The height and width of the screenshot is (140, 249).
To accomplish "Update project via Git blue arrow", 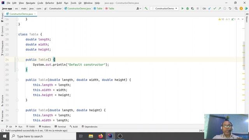I will pos(210,9).
